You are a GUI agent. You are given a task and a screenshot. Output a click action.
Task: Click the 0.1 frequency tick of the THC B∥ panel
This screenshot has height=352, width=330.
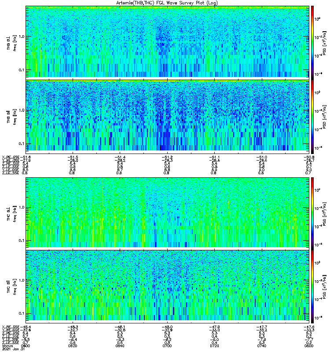tap(22, 313)
